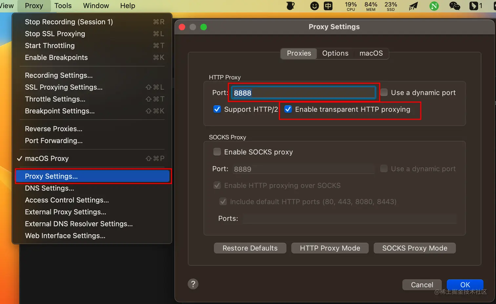Open External Proxy Settings...
The width and height of the screenshot is (496, 304).
92,212
